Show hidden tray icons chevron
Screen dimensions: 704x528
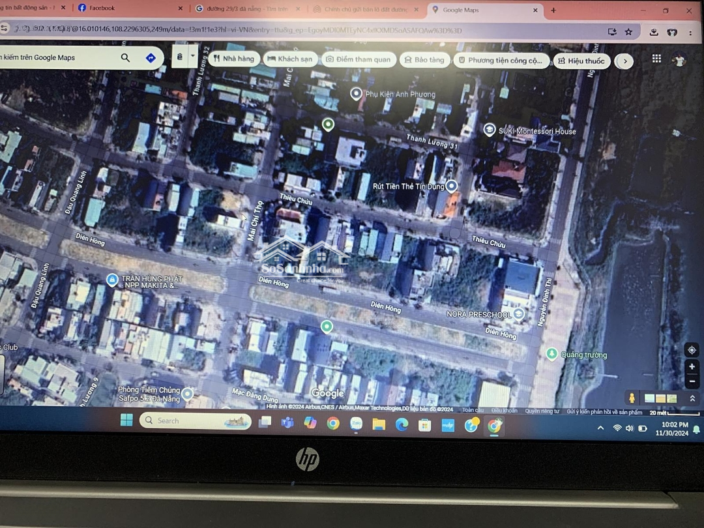click(x=600, y=428)
